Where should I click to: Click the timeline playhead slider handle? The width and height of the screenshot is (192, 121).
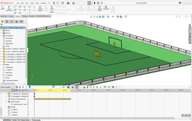click(x=30, y=87)
